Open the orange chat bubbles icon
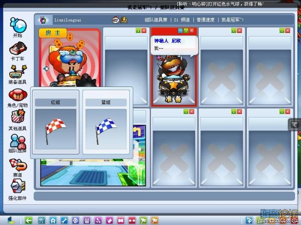Screen dimensions: 301x225 point(155,221)
